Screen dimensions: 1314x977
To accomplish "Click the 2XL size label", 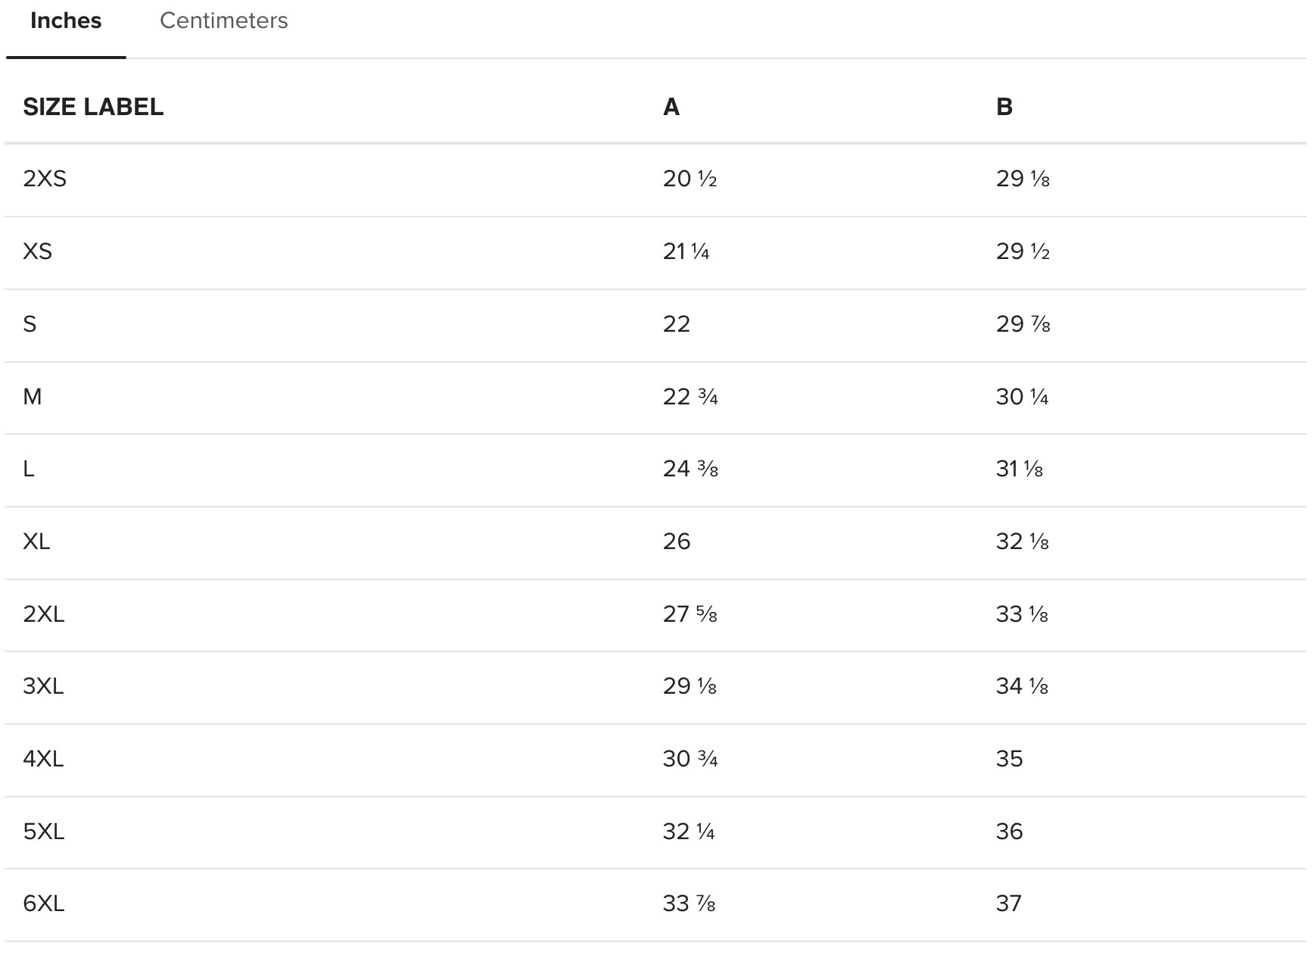I will click(x=44, y=613).
